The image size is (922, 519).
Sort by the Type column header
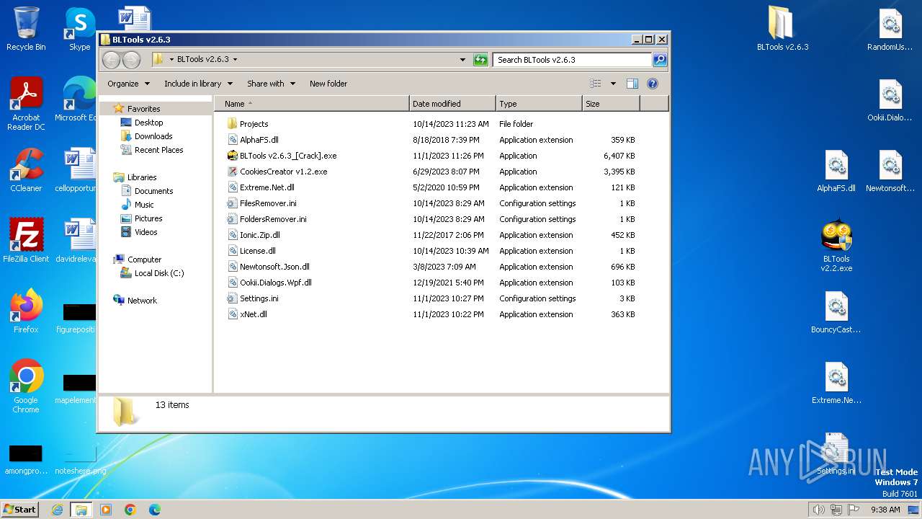(539, 104)
